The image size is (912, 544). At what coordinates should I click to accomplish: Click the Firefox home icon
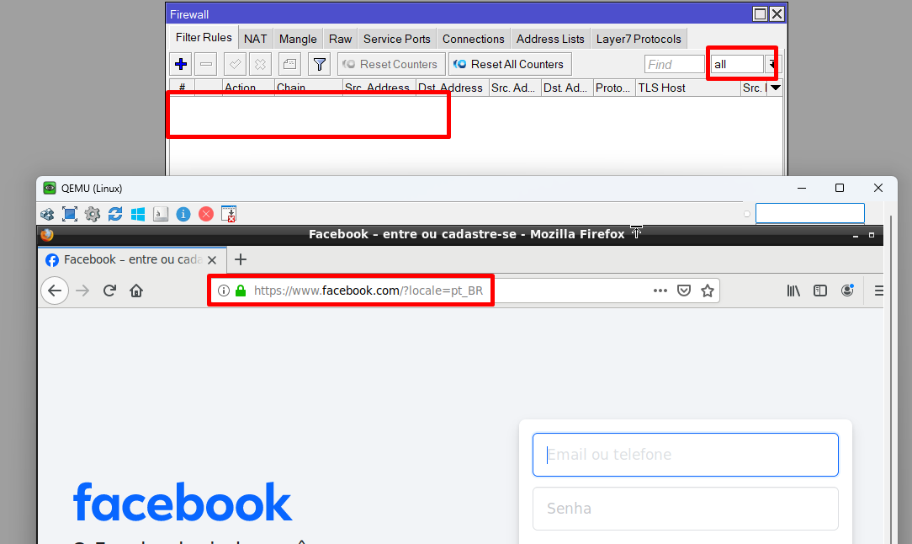tap(136, 291)
